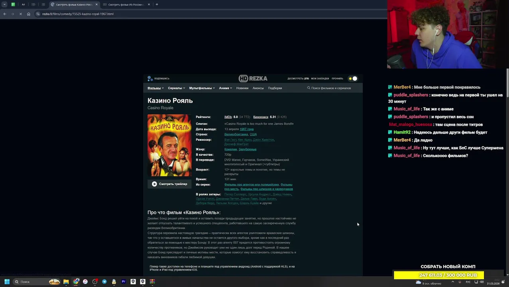The image size is (509, 287).
Task: Expand the Фильмы dropdown menu
Action: 155,88
